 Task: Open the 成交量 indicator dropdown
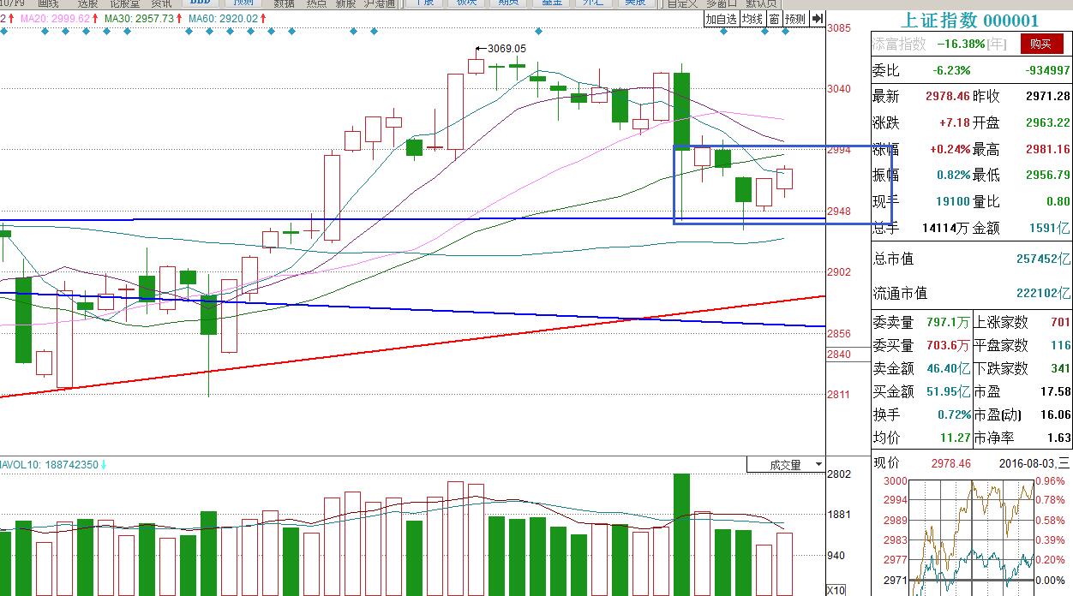click(x=785, y=465)
